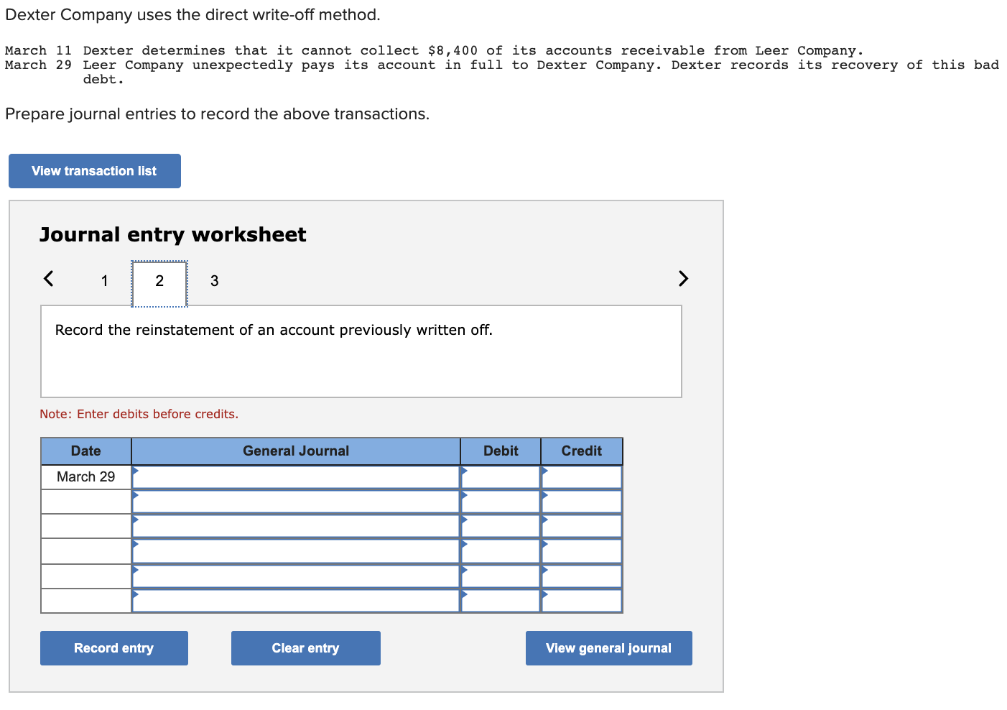Click the Credit field in last row

coord(582,601)
